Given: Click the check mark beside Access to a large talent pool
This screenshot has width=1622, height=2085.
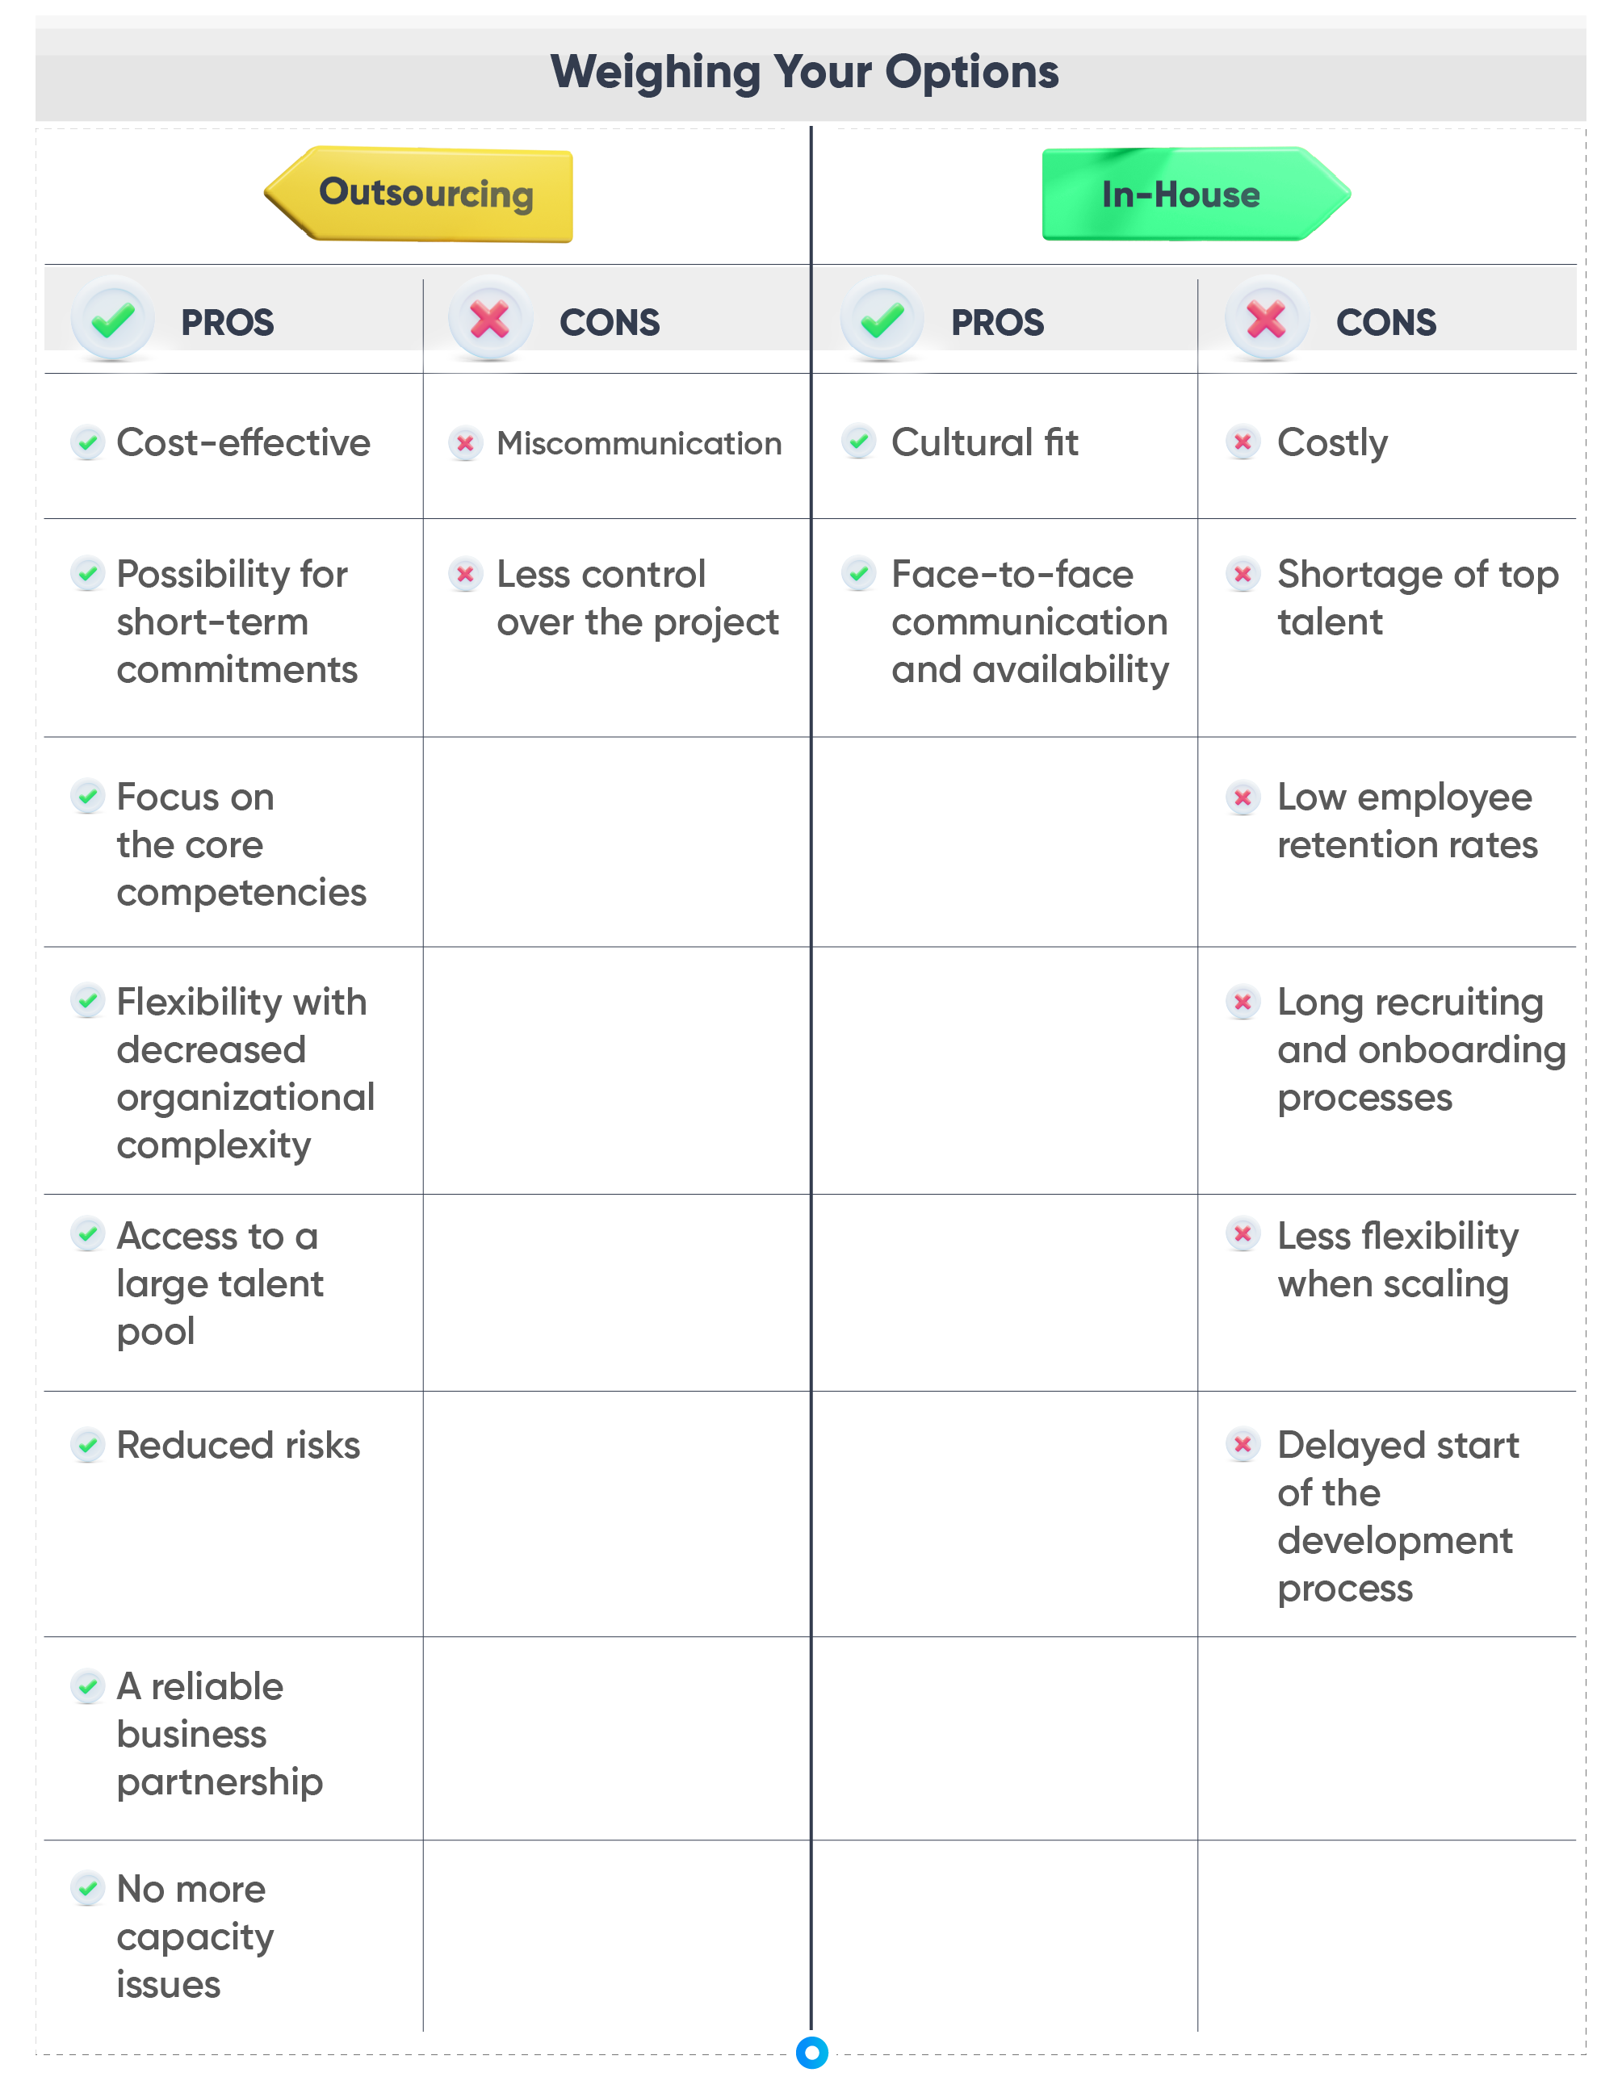Looking at the screenshot, I should coord(88,1234).
